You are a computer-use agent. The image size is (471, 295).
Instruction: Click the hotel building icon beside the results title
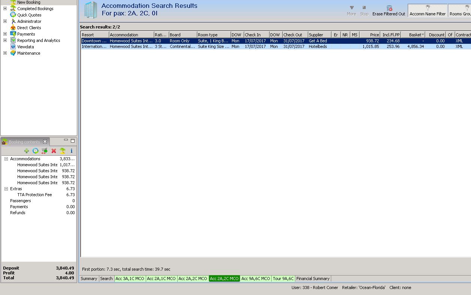click(90, 10)
